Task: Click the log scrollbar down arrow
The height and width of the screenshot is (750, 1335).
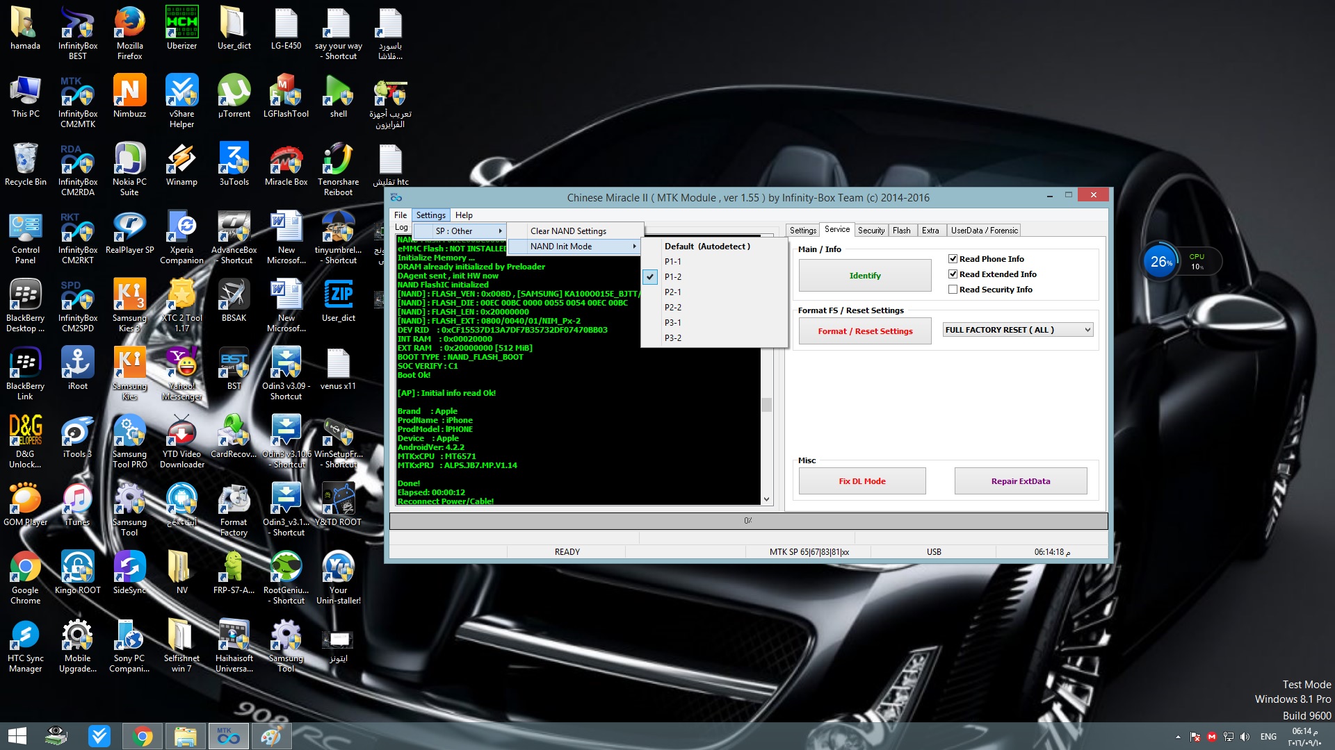Action: [x=766, y=499]
